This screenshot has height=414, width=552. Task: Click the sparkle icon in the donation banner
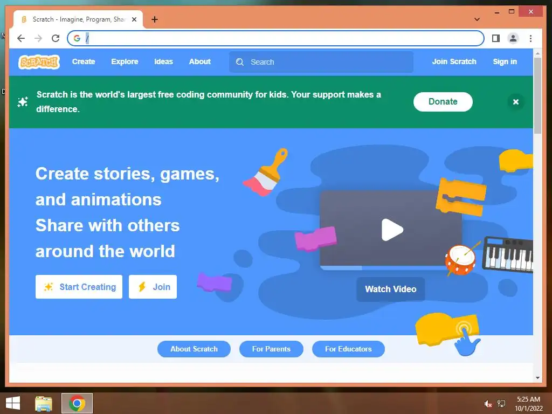click(x=23, y=102)
